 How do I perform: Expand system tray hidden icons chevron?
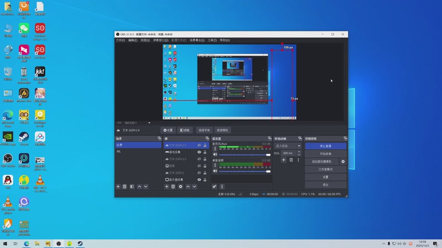383,244
